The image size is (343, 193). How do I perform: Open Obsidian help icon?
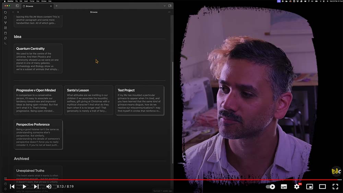point(5,184)
